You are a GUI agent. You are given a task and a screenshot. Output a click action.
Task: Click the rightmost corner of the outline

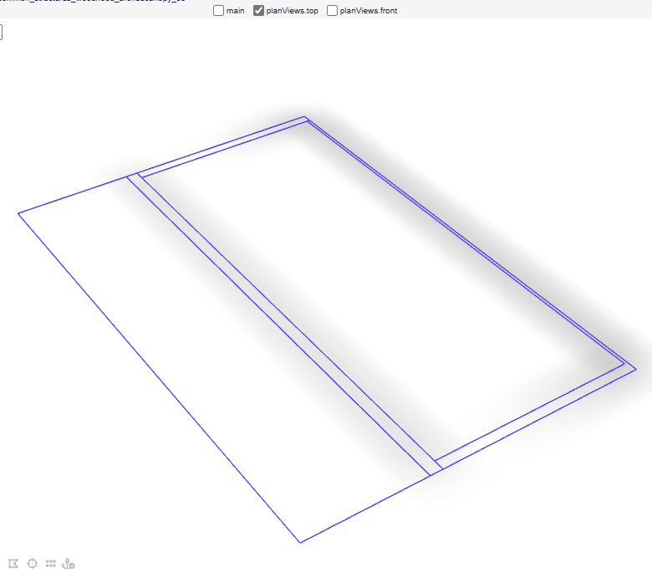coord(635,368)
